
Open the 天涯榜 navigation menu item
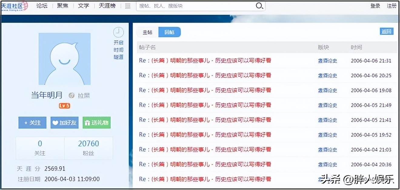tap(107, 6)
